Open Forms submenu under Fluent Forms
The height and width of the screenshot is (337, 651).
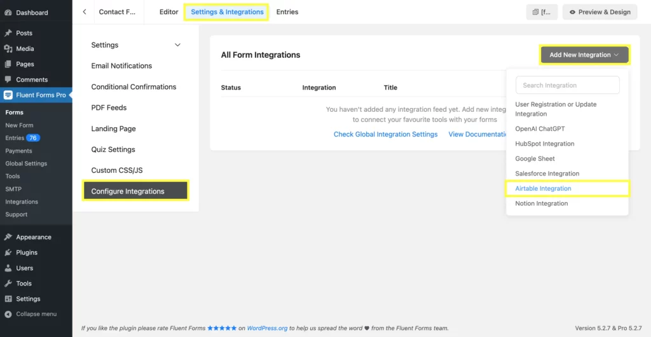tap(14, 113)
